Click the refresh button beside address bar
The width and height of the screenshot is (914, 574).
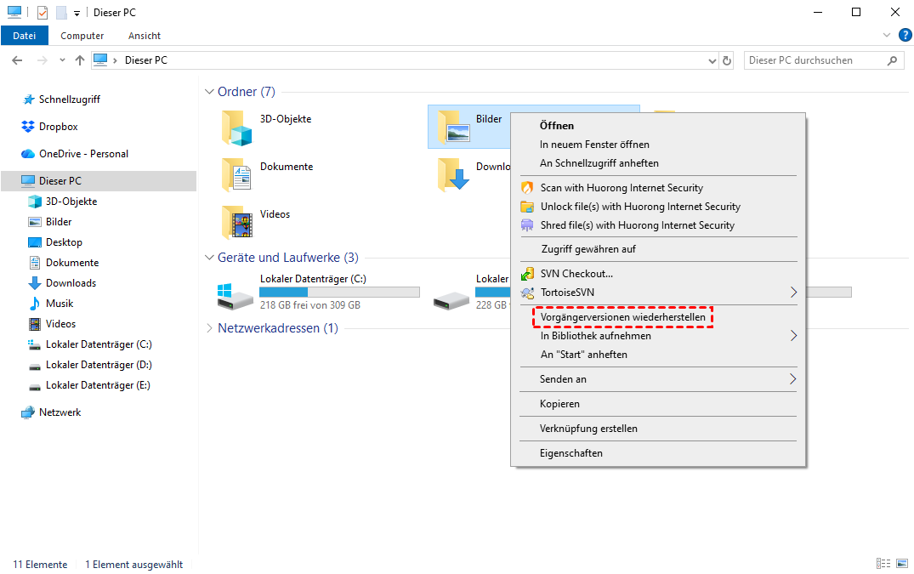[727, 60]
